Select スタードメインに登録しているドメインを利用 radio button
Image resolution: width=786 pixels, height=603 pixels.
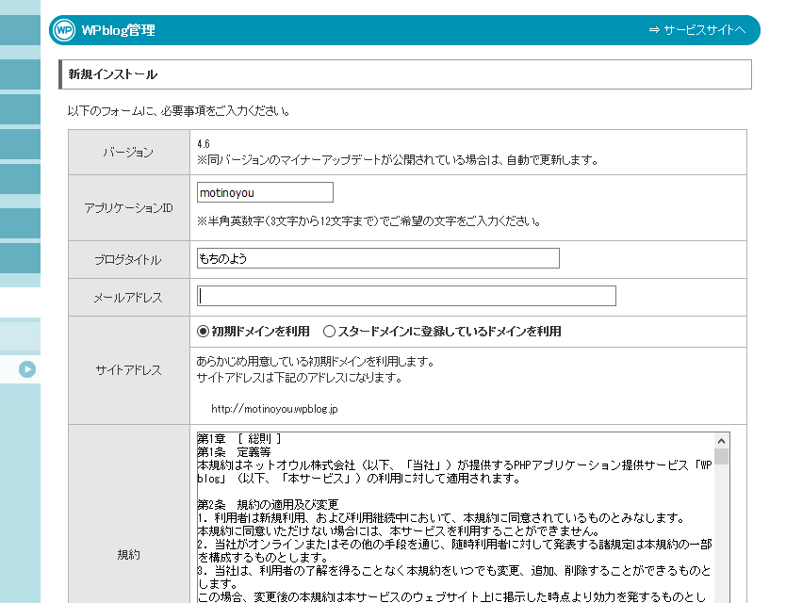(329, 332)
